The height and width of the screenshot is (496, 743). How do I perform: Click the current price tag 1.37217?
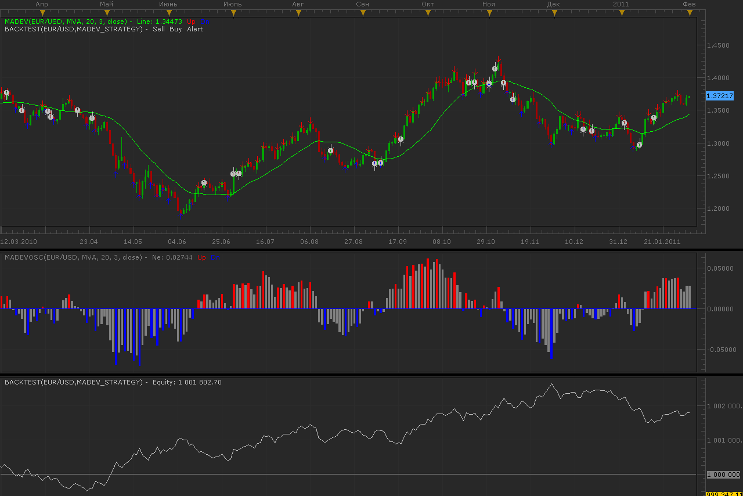point(720,96)
